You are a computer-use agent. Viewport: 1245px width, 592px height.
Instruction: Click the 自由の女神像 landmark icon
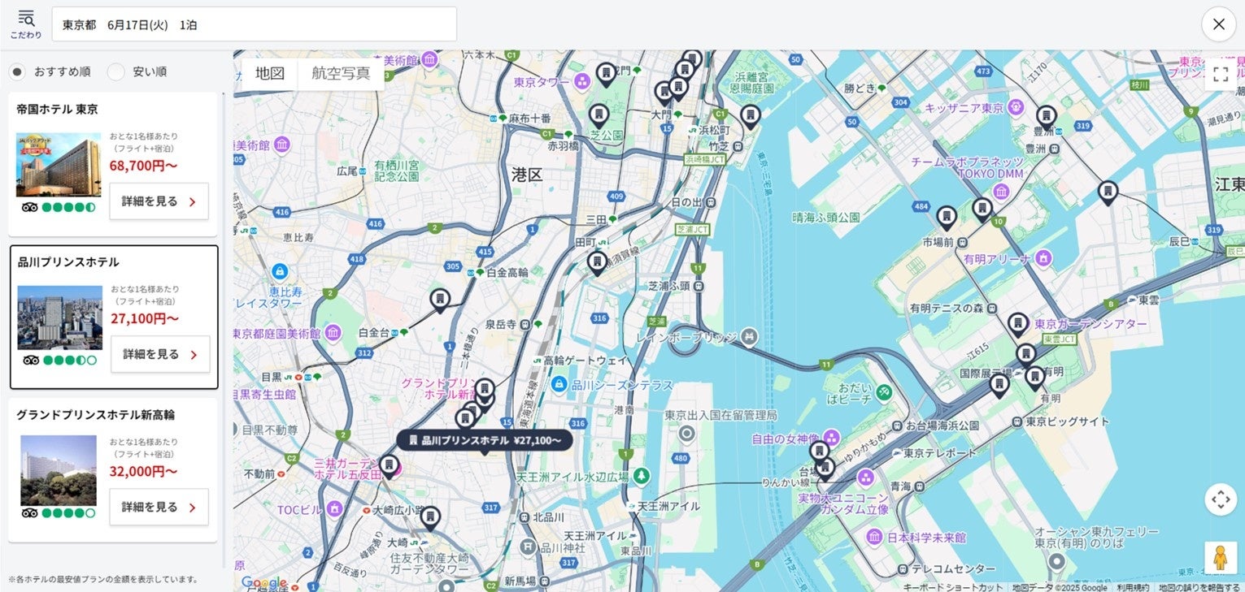pyautogui.click(x=831, y=437)
